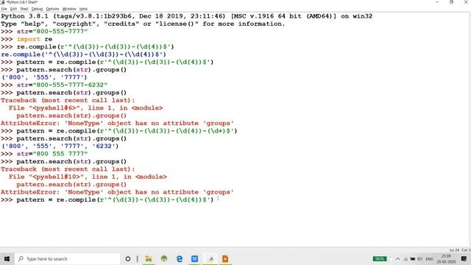Click the traceback line File "<pyshell#6>"

[85, 108]
